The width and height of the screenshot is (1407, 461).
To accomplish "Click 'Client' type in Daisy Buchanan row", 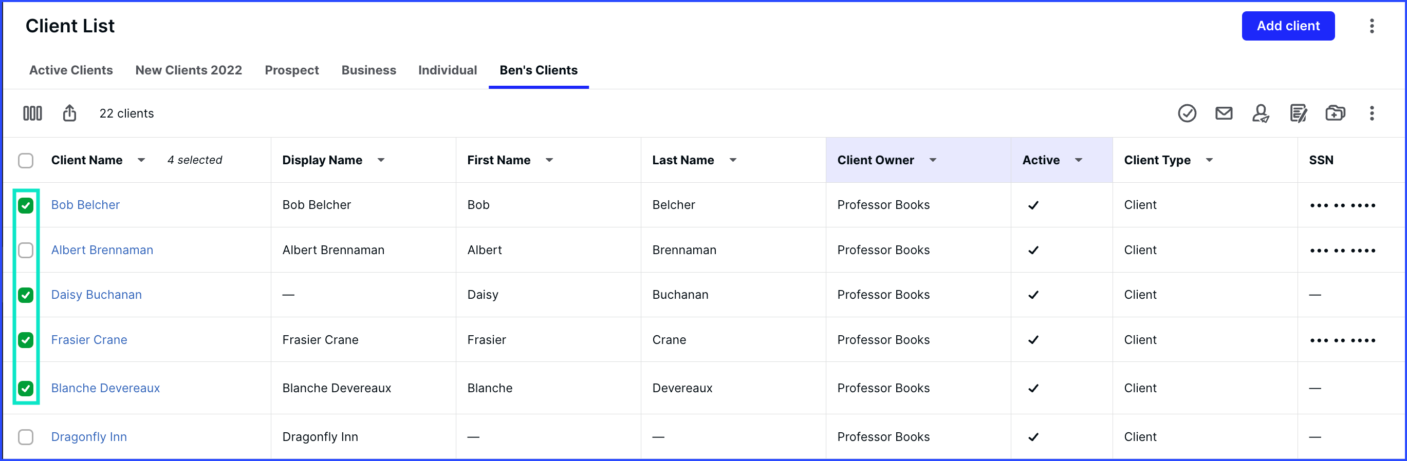I will point(1140,295).
